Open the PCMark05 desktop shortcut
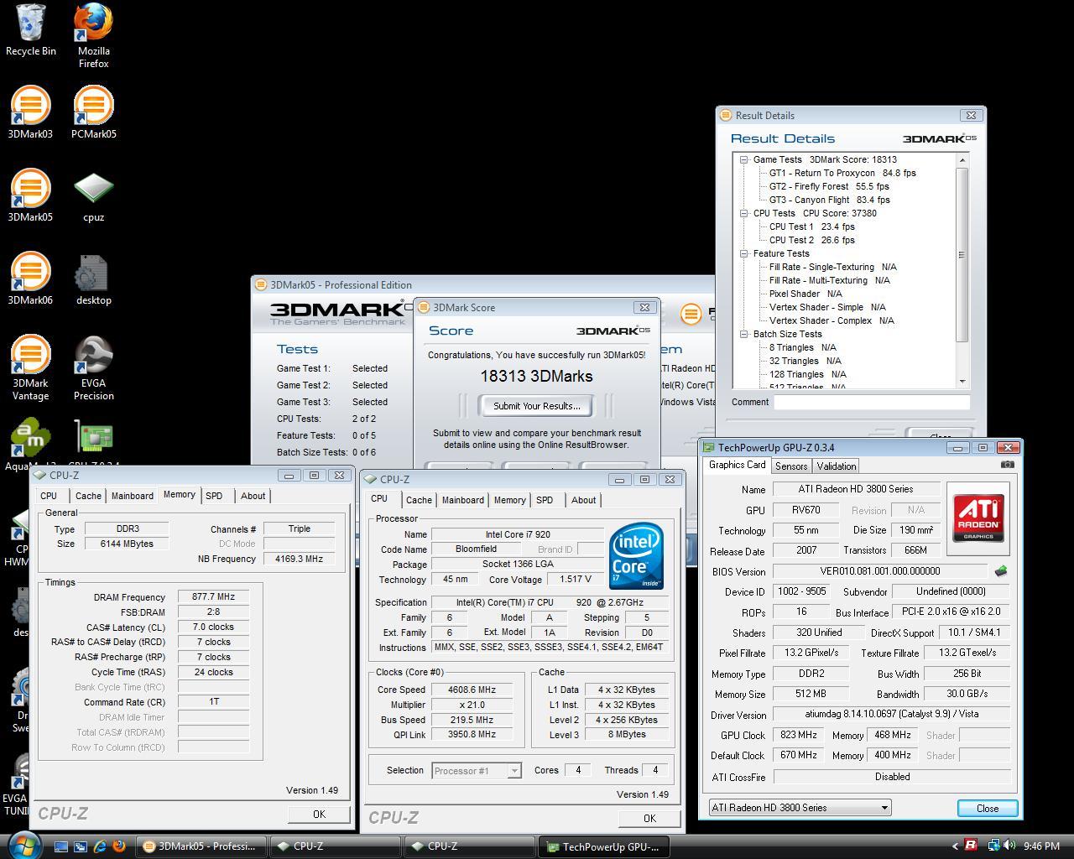Viewport: 1074px width, 859px height. tap(93, 112)
